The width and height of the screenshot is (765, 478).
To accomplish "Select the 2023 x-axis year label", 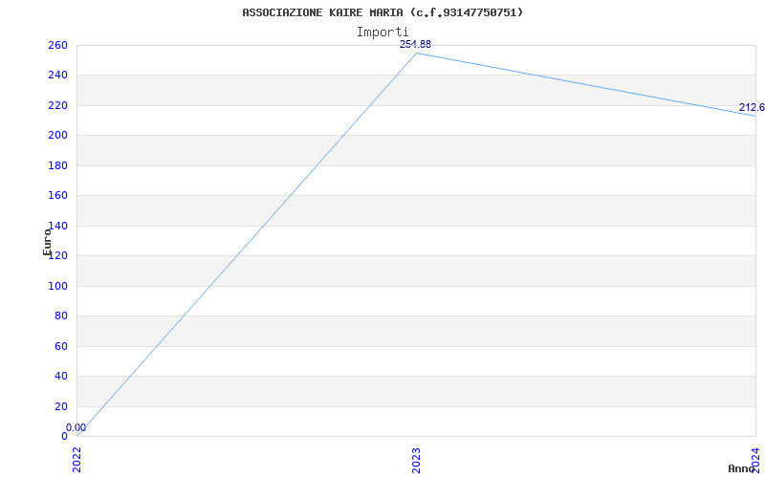I will pyautogui.click(x=416, y=460).
